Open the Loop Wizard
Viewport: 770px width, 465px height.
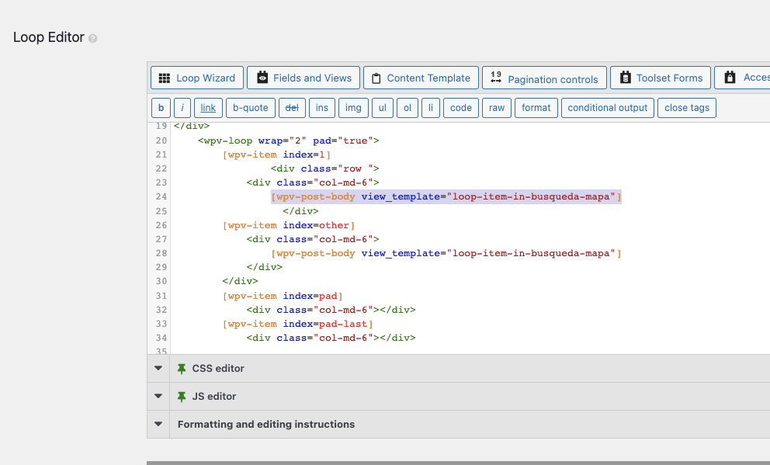click(x=197, y=78)
